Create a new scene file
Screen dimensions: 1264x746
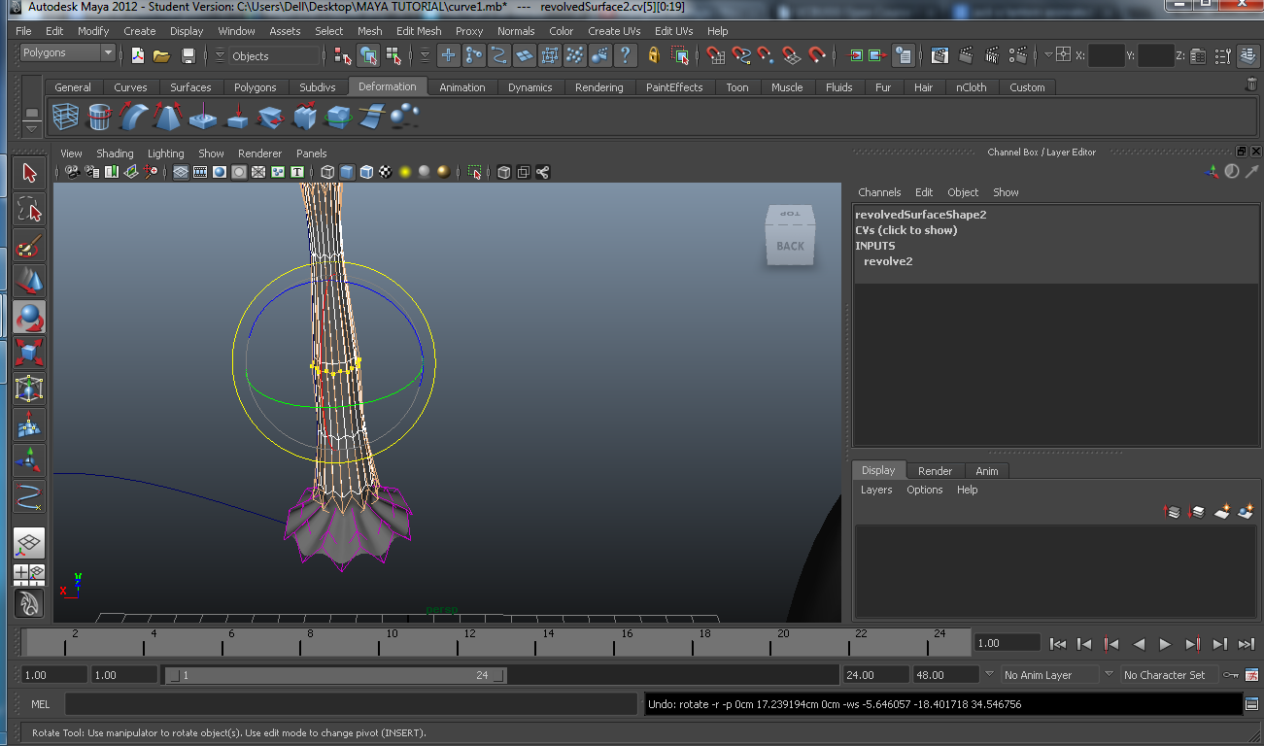[x=138, y=55]
